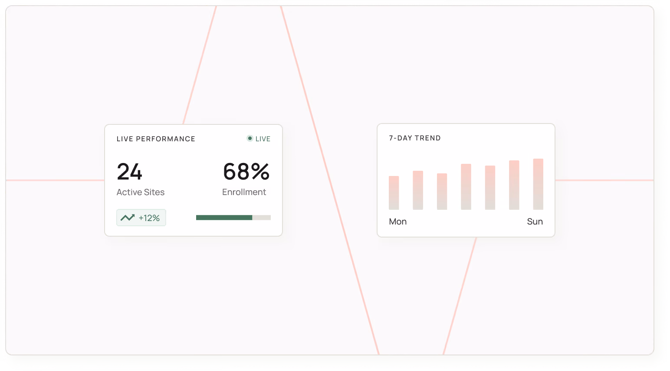670x371 pixels.
Task: Click the +12% growth badge
Action: pos(141,218)
